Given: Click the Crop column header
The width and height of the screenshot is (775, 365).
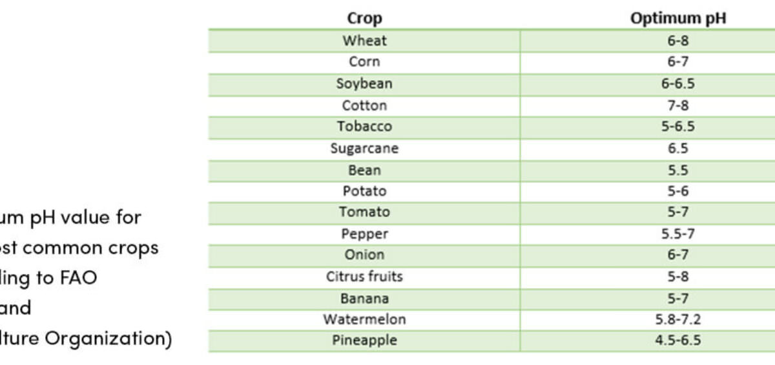Looking at the screenshot, I should (x=364, y=18).
